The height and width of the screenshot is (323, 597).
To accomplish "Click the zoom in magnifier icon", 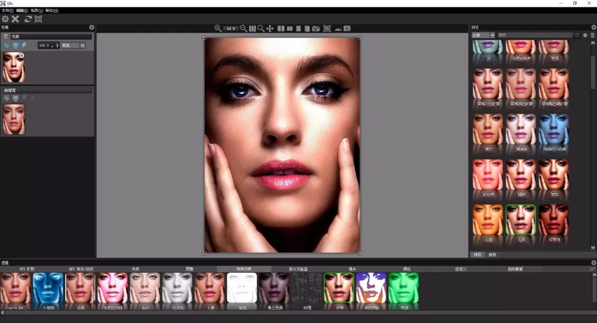I will tap(218, 29).
